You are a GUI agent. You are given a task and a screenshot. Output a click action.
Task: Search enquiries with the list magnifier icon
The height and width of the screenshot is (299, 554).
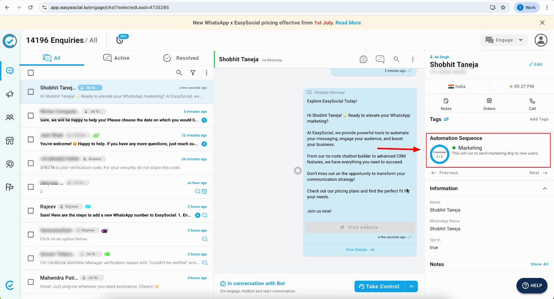179,73
